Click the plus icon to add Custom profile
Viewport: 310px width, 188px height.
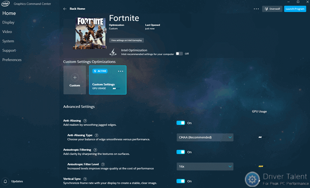[75, 78]
